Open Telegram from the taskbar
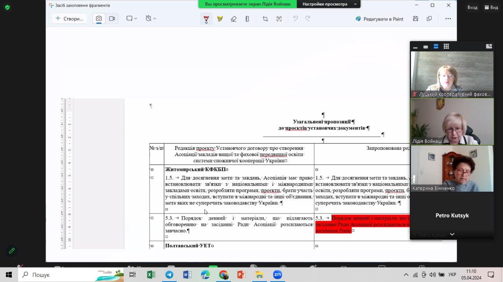Viewport: 503px width, 282px height. coord(169,275)
